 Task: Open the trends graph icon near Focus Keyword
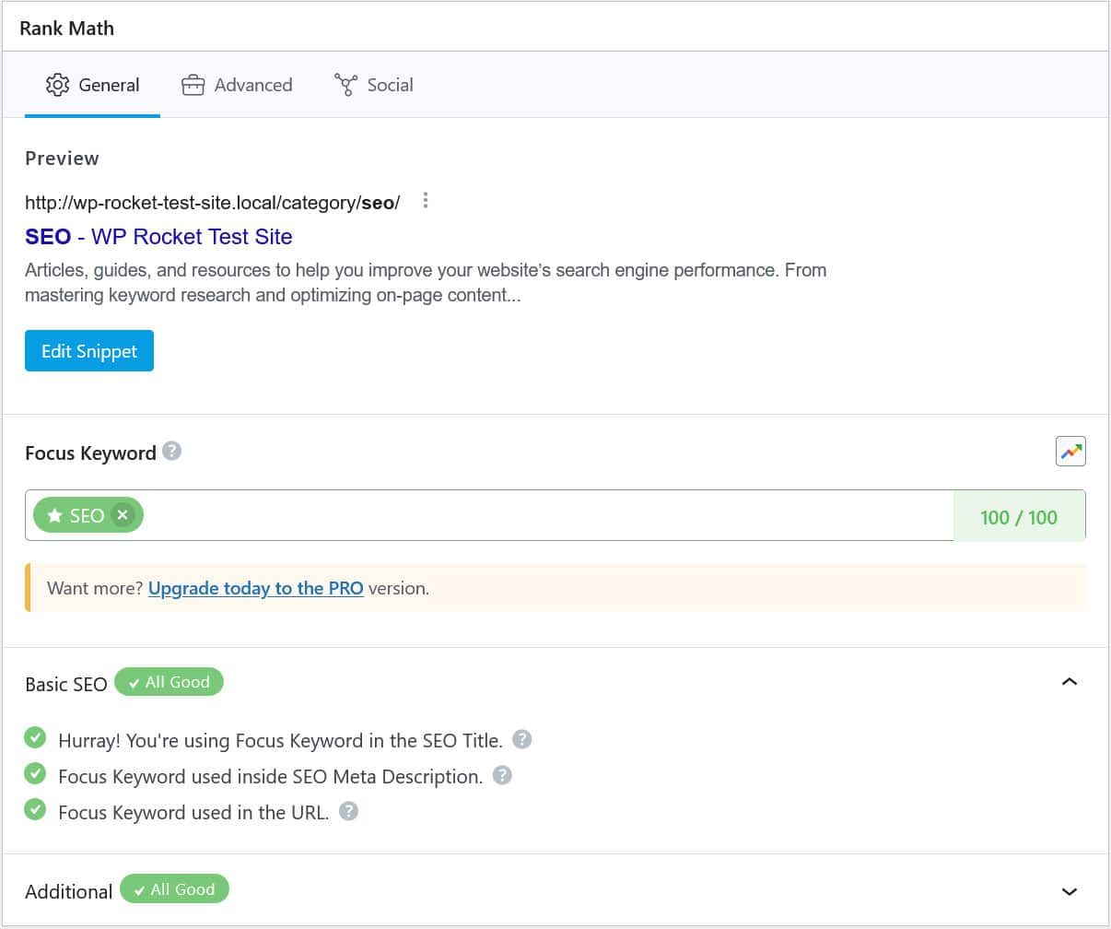click(1070, 451)
